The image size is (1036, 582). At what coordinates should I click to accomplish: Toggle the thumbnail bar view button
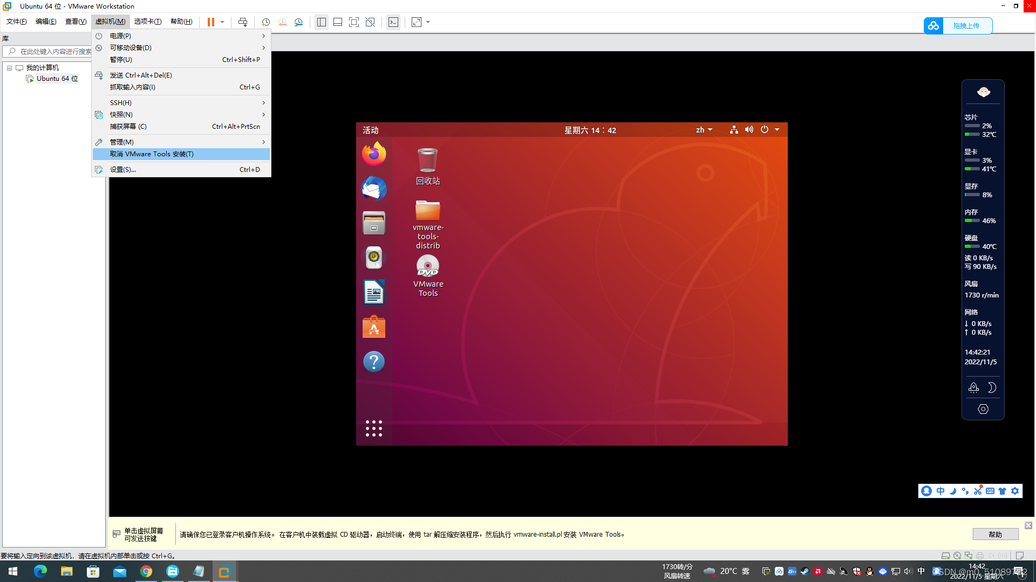[x=338, y=22]
